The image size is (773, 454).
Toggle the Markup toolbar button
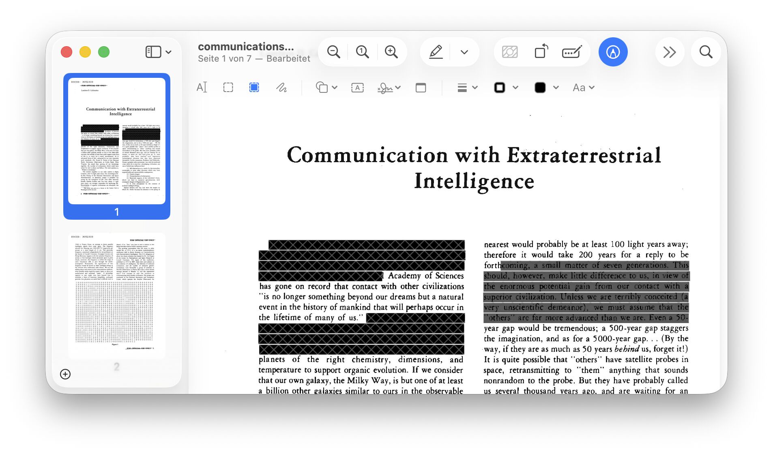pyautogui.click(x=613, y=52)
